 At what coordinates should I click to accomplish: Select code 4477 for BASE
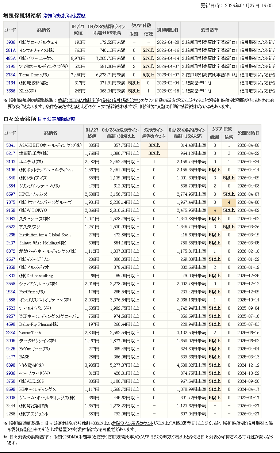(x=11, y=357)
